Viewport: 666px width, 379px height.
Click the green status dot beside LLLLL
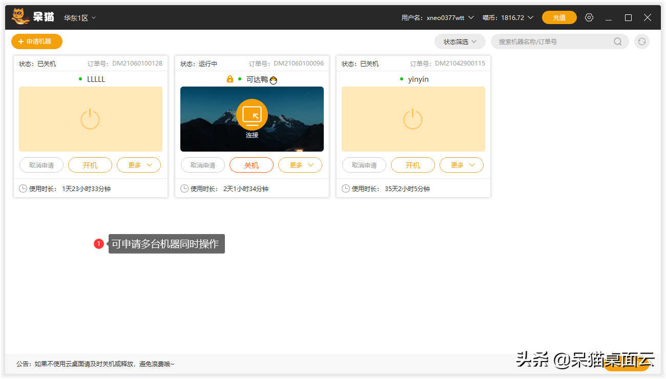point(80,79)
